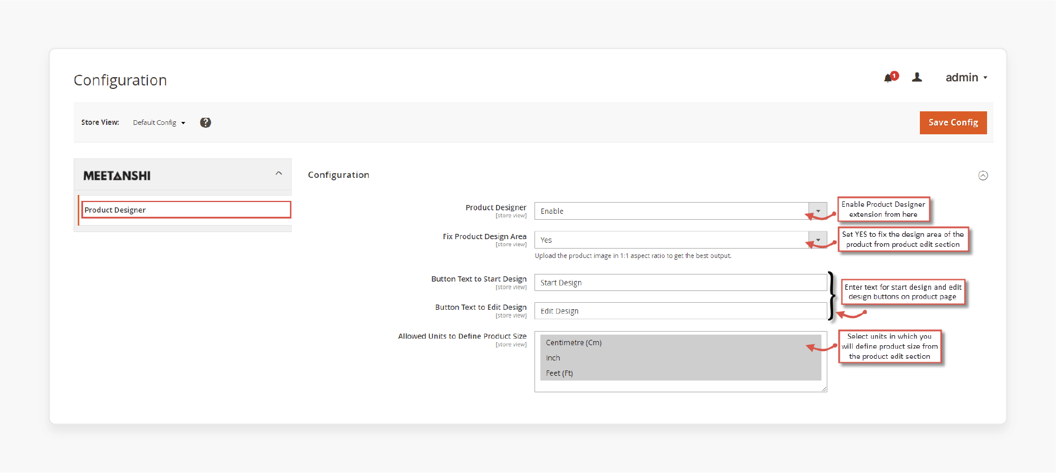The width and height of the screenshot is (1056, 473).
Task: Open the Product Designer Enable dropdown
Action: pyautogui.click(x=681, y=211)
